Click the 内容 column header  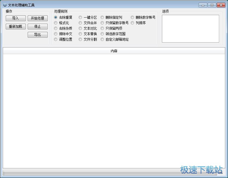(x=114, y=51)
